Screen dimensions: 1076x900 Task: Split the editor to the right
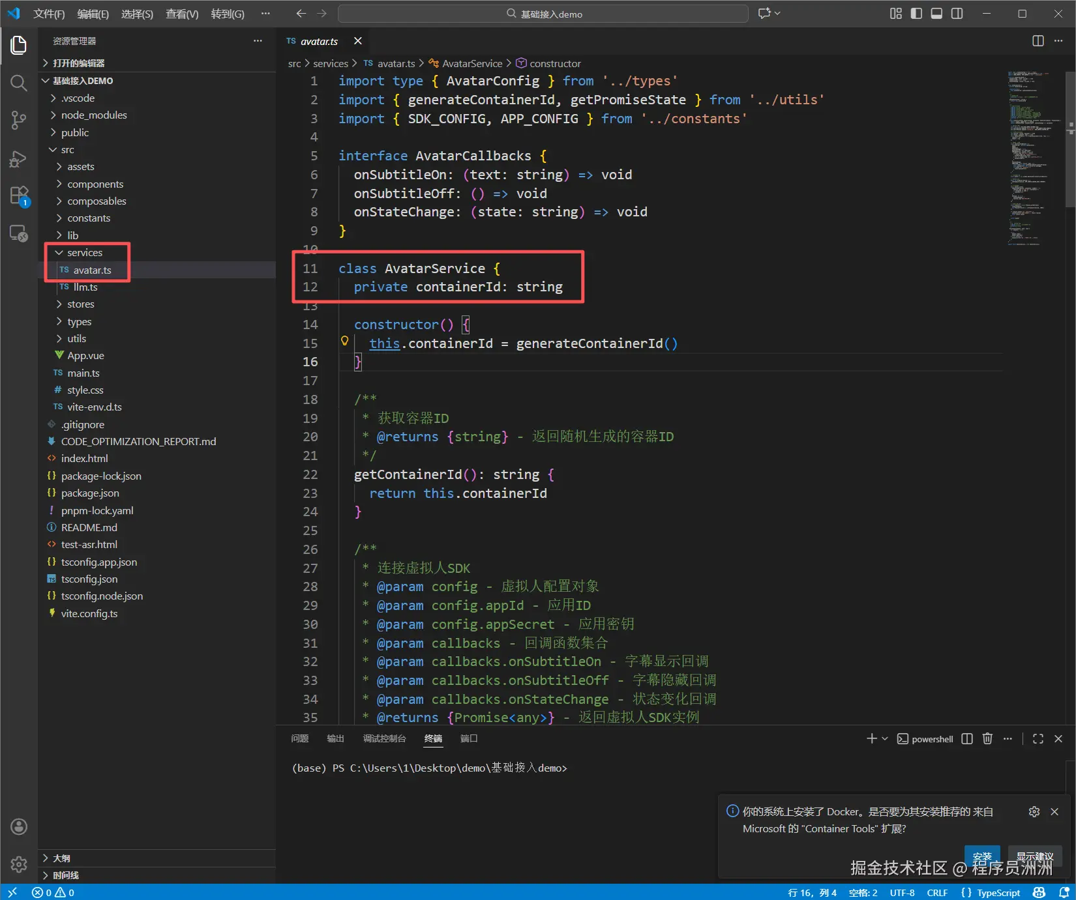pos(1038,41)
